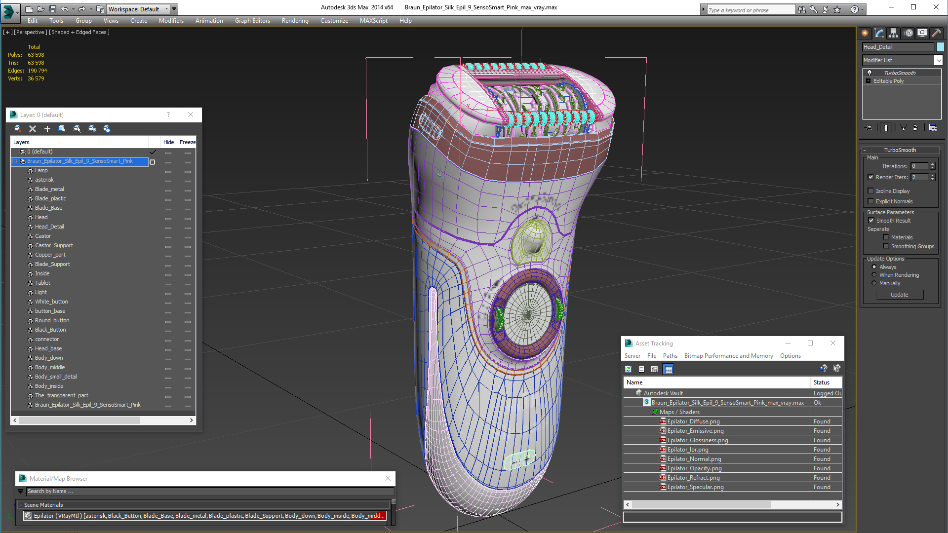Open the Utilities hammer panel tab
Viewport: 948px width, 533px height.
pos(936,33)
